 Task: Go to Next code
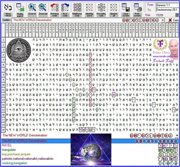pos(65,7)
